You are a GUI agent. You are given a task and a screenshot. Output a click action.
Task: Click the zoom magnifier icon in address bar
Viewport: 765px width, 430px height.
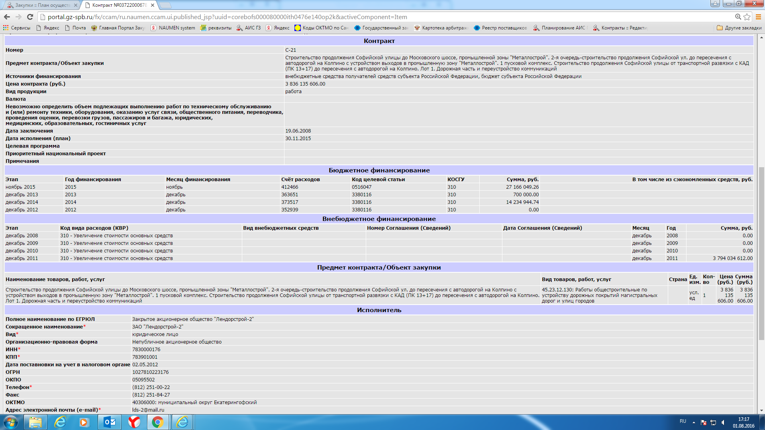pyautogui.click(x=738, y=17)
